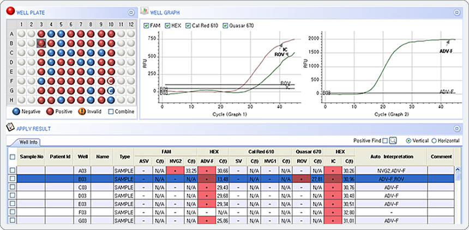Collapse the Apply Result panel
469x230 pixels.
click(456, 129)
